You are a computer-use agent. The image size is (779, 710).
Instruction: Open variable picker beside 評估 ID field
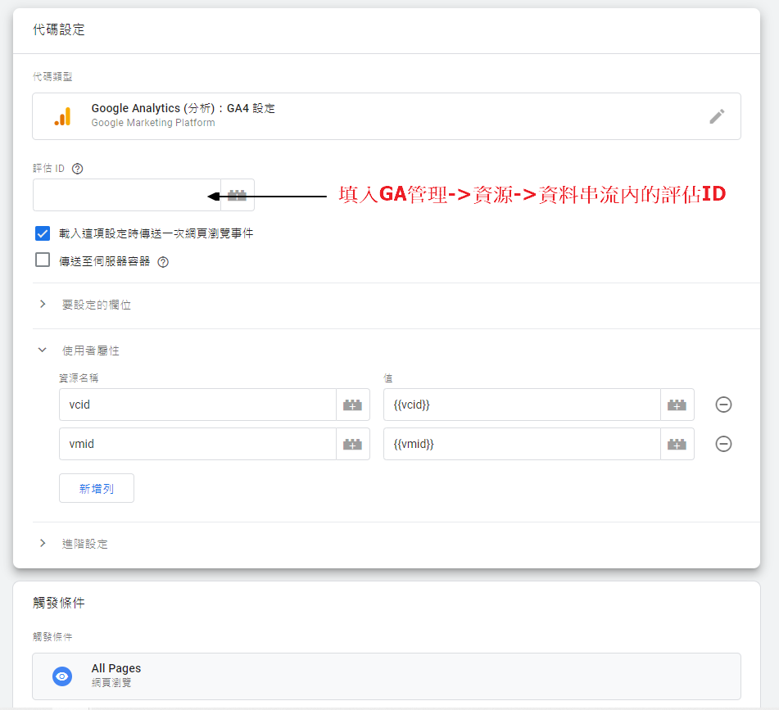click(x=238, y=196)
